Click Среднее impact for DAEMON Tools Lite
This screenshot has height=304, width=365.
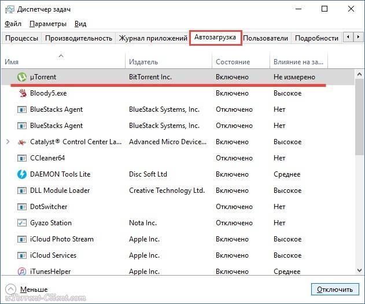[287, 174]
